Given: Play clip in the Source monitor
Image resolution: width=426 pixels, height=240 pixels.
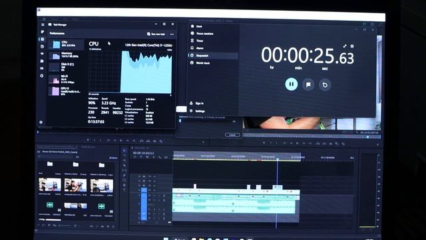Looking at the screenshot, I should click(121, 141).
